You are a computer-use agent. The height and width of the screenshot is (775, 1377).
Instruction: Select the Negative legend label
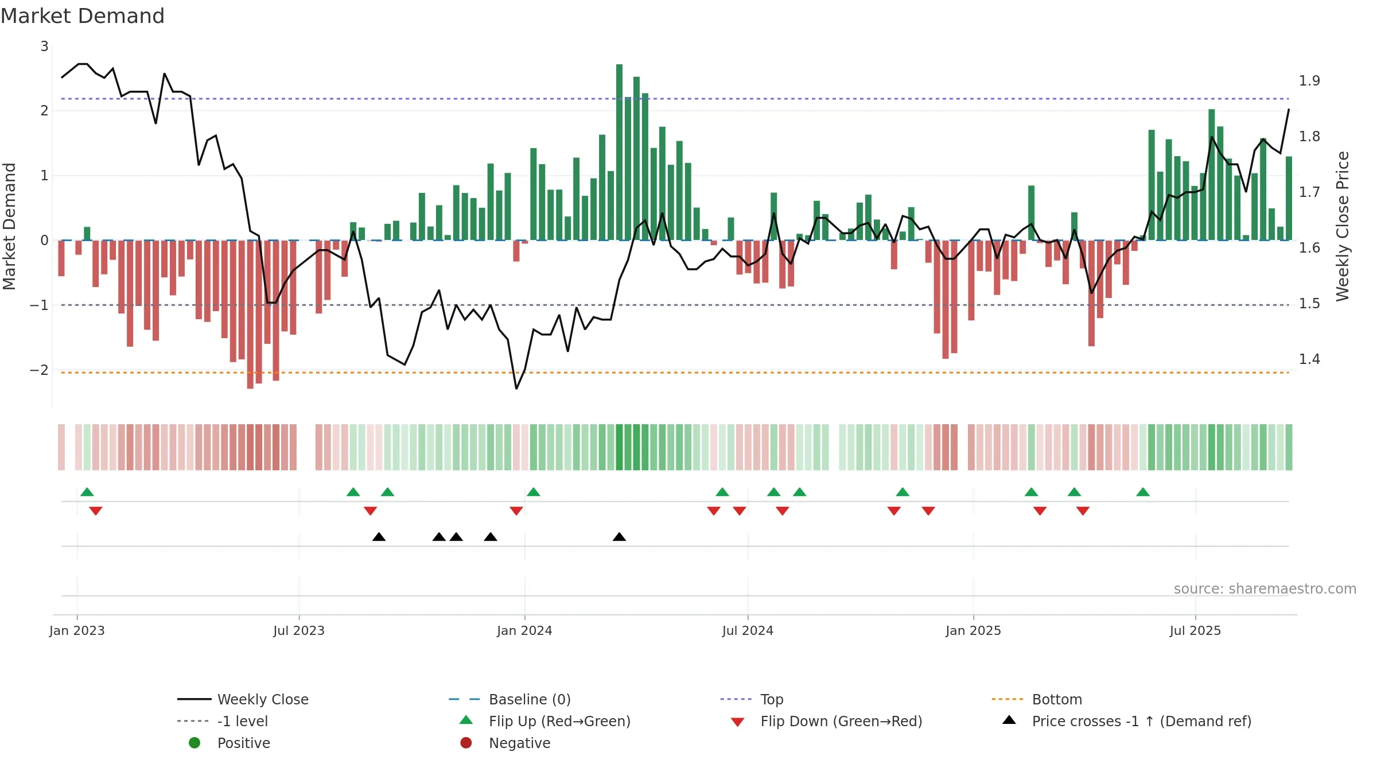[520, 743]
